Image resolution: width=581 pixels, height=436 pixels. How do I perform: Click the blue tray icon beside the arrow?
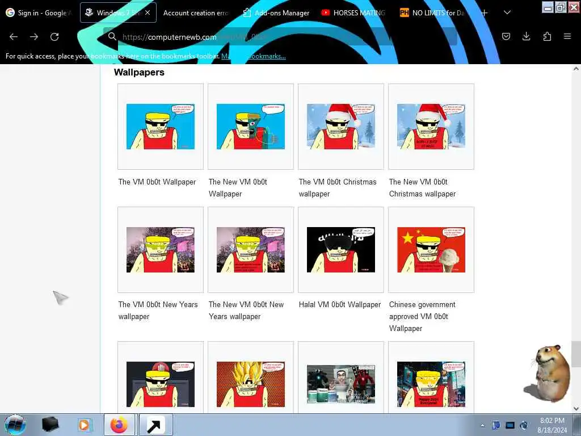click(x=496, y=425)
